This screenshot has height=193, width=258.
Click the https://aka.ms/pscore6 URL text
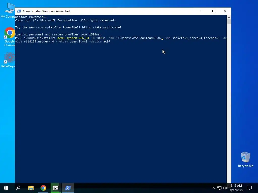coord(102,27)
